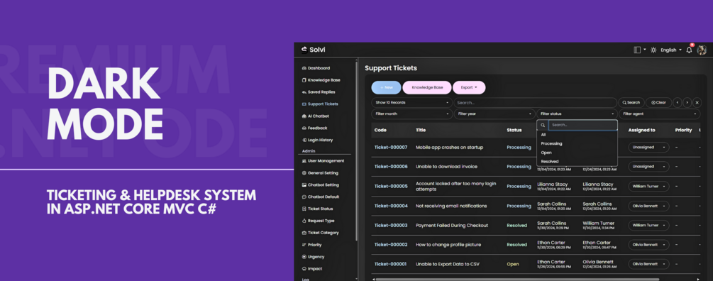
Task: Select All in the status filter list
Action: pyautogui.click(x=577, y=135)
